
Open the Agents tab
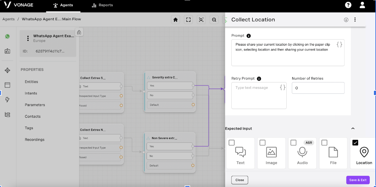tap(63, 5)
